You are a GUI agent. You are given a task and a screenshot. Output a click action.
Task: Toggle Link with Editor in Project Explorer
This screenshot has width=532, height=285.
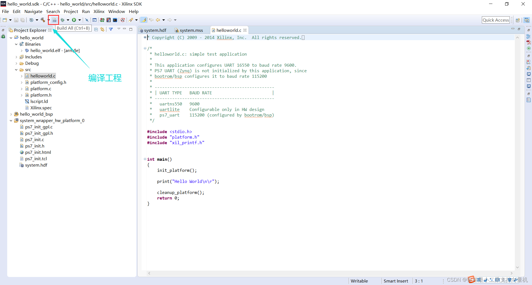coord(102,29)
